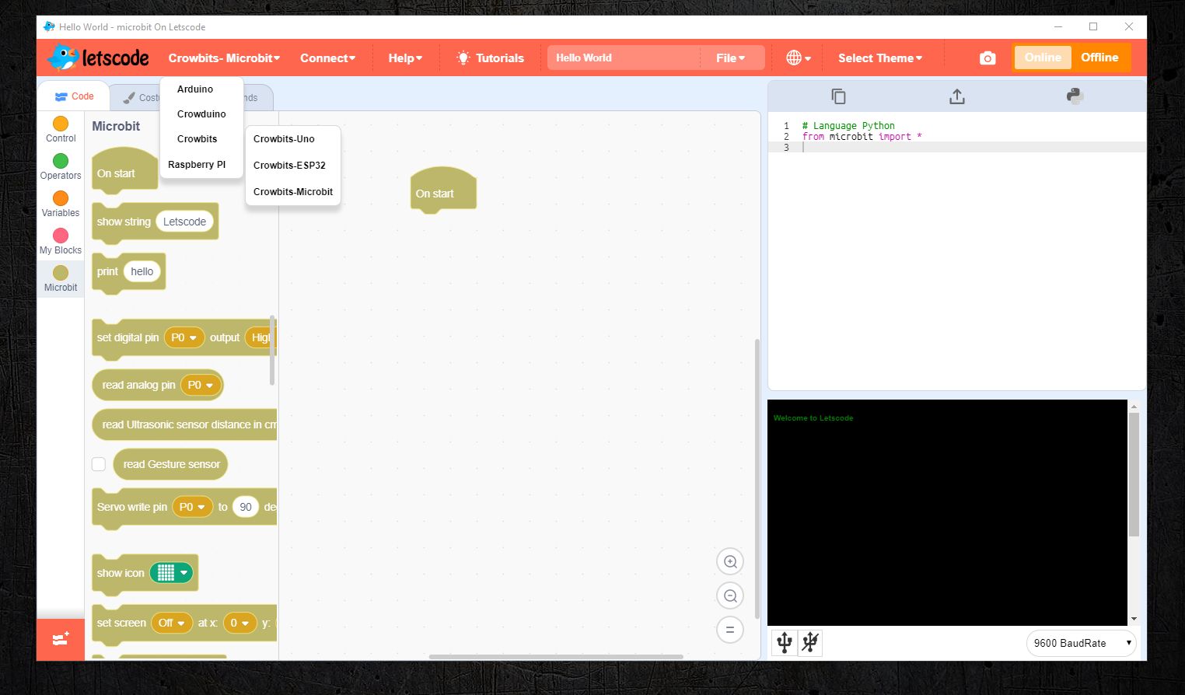Click the hello value in print block
This screenshot has height=695, width=1185.
(142, 271)
